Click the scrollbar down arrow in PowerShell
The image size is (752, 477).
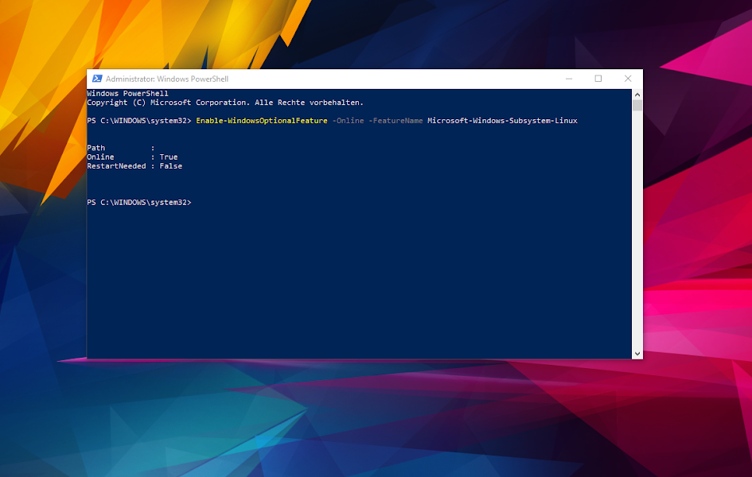coord(637,354)
